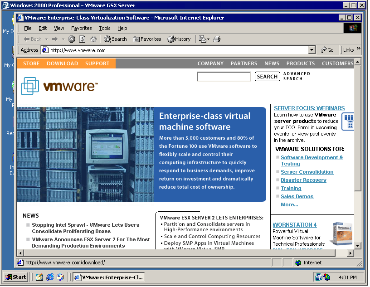Open the Back button history dropdown arrow
Screen dimensions: 370x287
click(46, 39)
